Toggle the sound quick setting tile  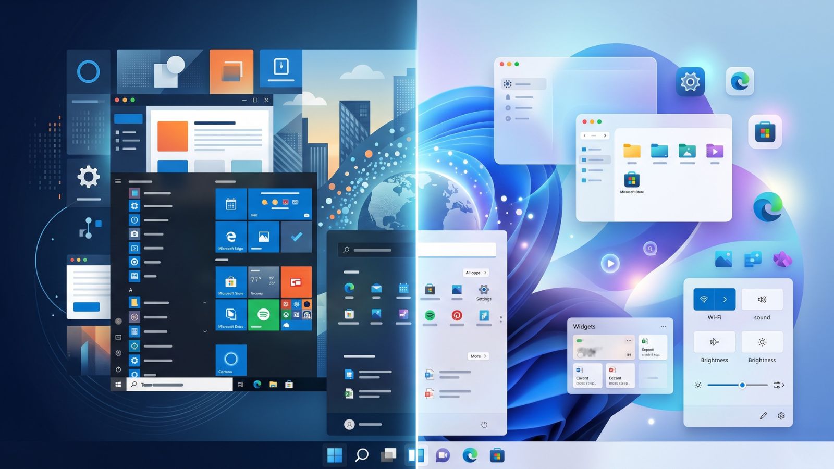[762, 299]
